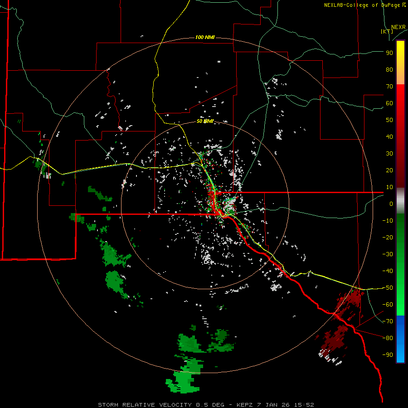The height and width of the screenshot is (408, 408).
Task: Click the NEXR label above the color bar
Action: (398, 27)
